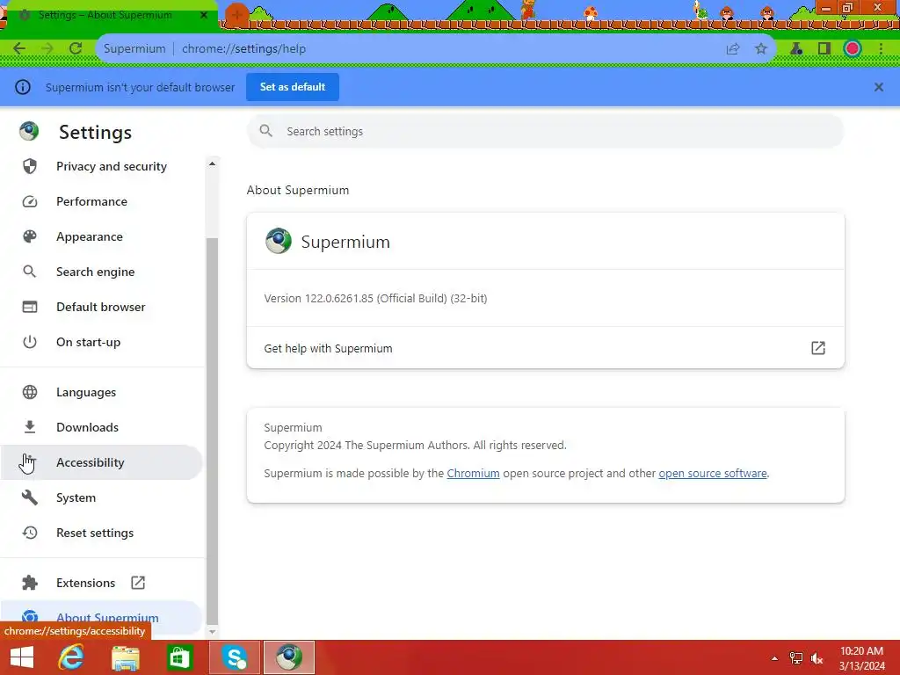Open the side panel icon
The image size is (900, 675).
pos(824,49)
